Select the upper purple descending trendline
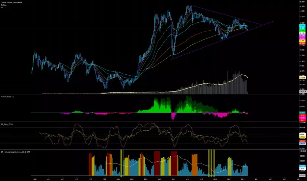Image resolution: width=307 pixels, height=181 pixels. click(226, 15)
